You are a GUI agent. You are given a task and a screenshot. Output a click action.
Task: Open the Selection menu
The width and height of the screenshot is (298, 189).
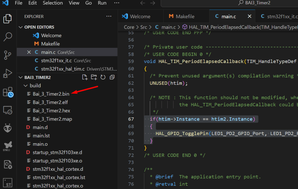(x=52, y=3)
